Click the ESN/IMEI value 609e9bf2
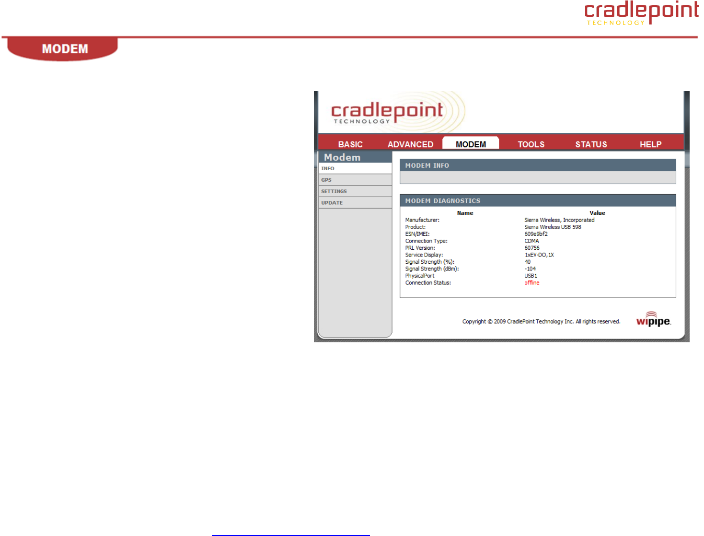The width and height of the screenshot is (704, 536). point(536,234)
